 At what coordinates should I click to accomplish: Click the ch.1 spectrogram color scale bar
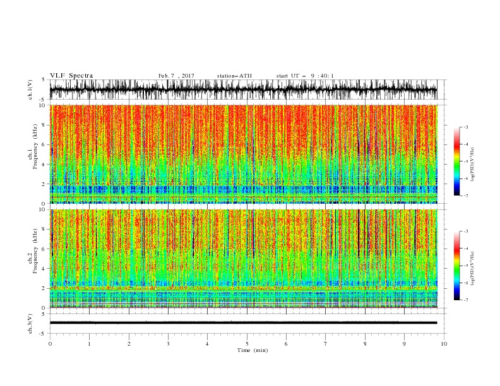[x=456, y=161]
